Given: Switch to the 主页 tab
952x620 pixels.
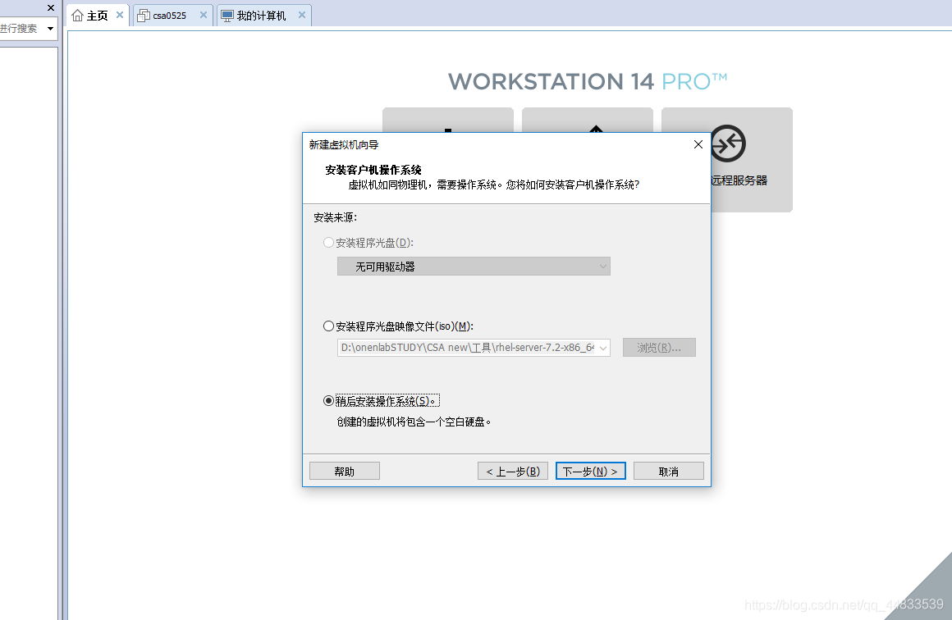Looking at the screenshot, I should coord(97,15).
